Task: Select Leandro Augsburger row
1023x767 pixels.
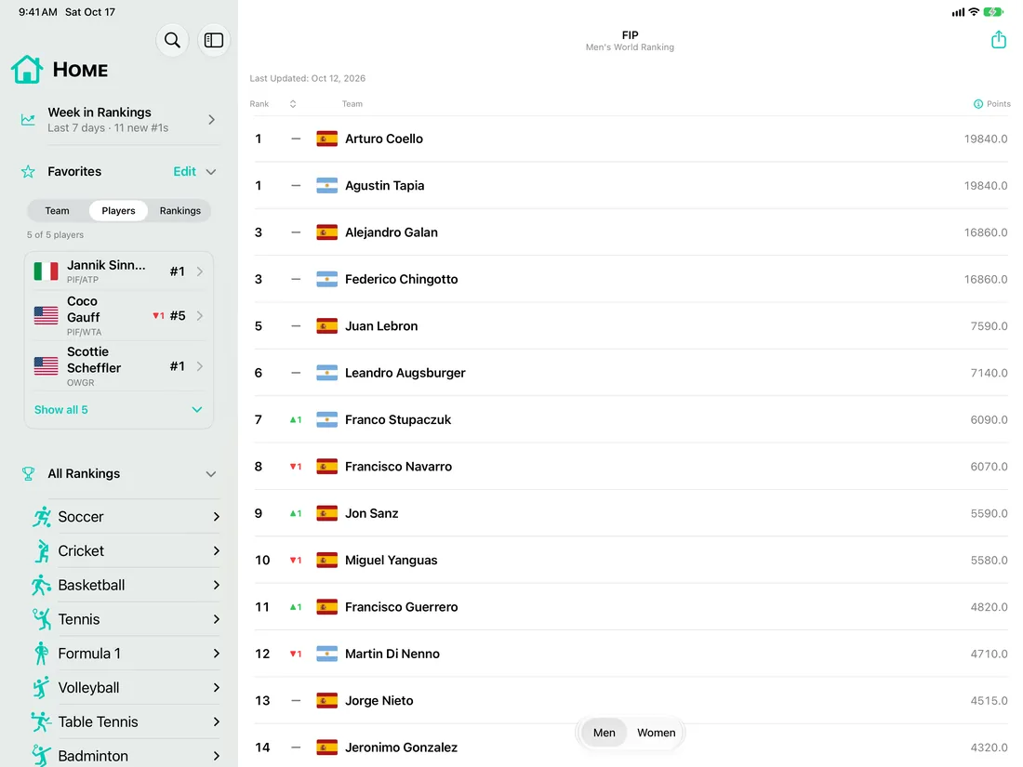Action: point(631,373)
